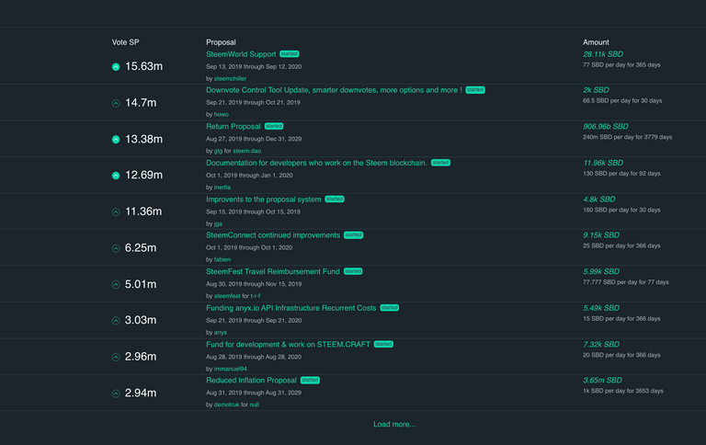Click the 12.69m vote SP value
The image size is (706, 445).
[x=143, y=176]
